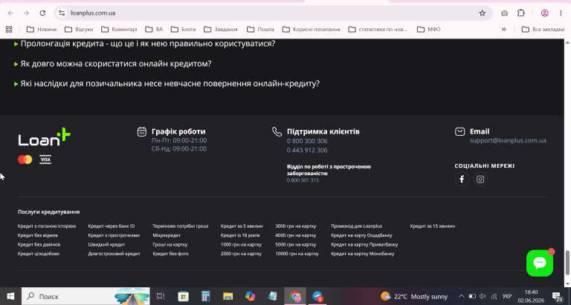
Task: Expand 'Як довго можна скористатися онлайн кредитом?'
Action: (x=112, y=64)
